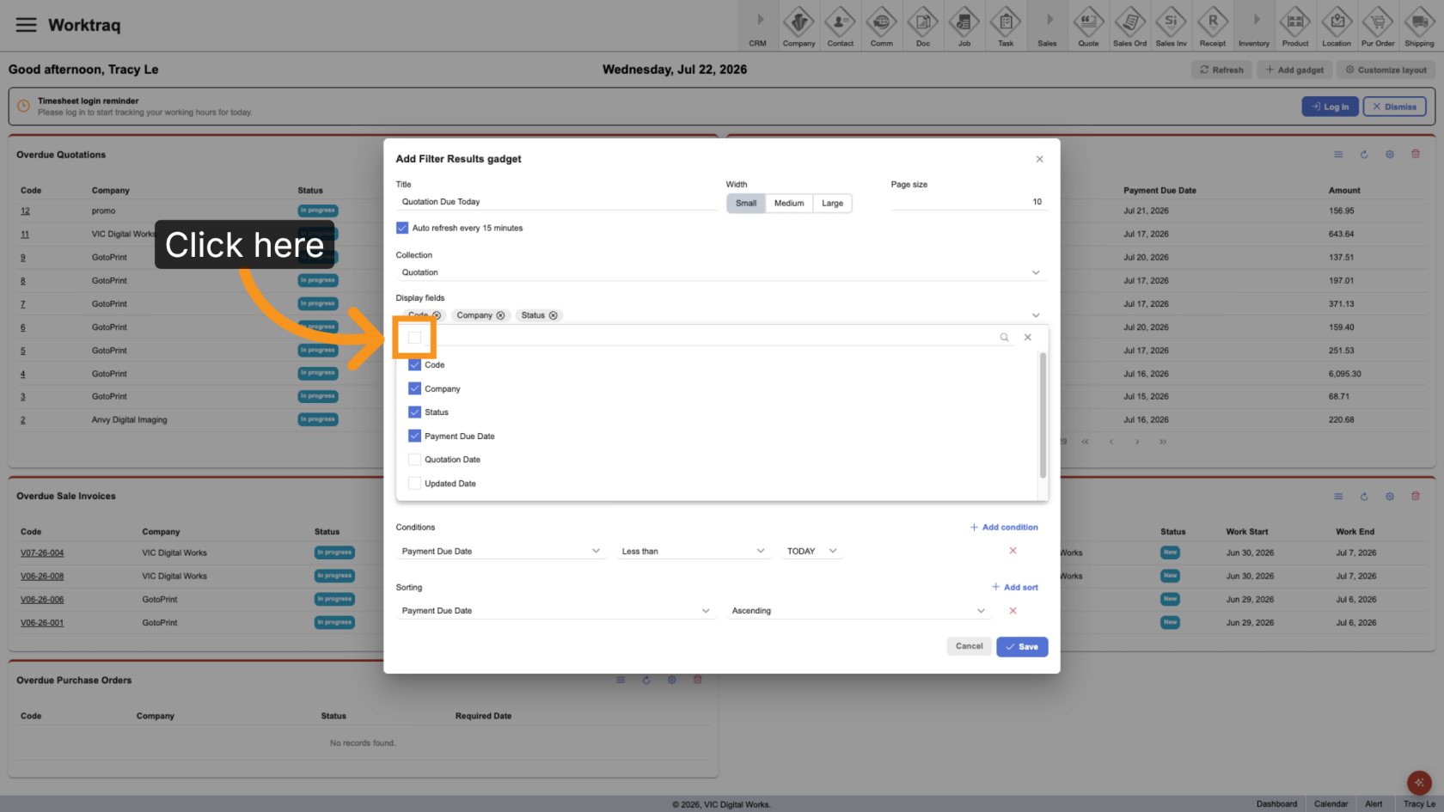Viewport: 1444px width, 812px height.
Task: Open the Product module icon
Action: [x=1294, y=27]
